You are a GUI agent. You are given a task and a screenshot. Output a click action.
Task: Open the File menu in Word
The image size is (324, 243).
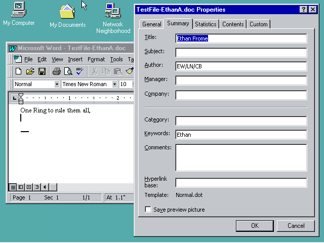click(28, 59)
